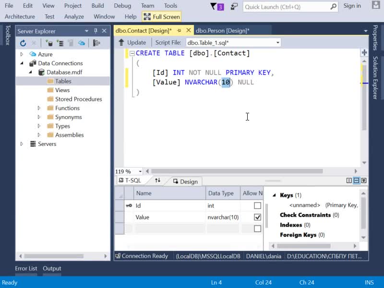Open the Script File dropdown
Image resolution: width=384 pixels, height=288 pixels.
(x=278, y=43)
